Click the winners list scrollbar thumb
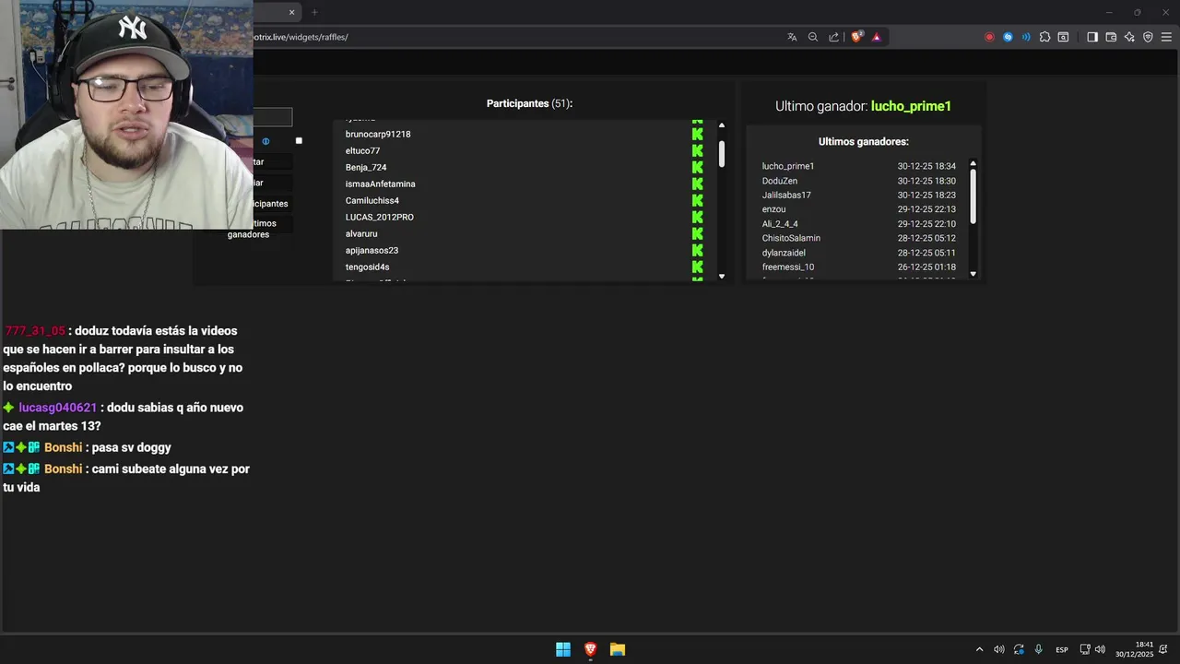The image size is (1180, 664). click(x=973, y=196)
